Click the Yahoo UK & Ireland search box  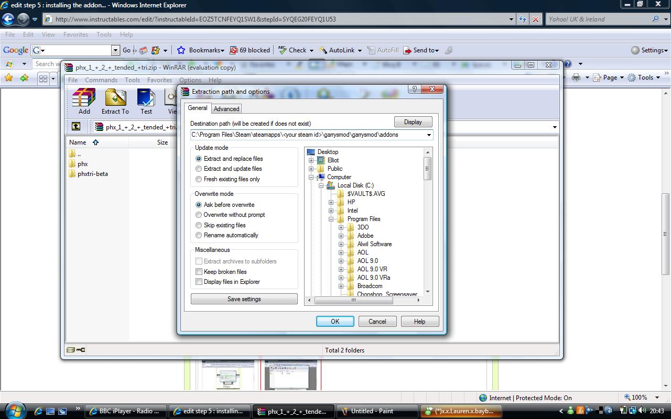coord(598,19)
